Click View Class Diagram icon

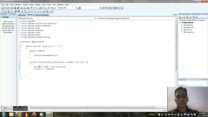(197, 17)
